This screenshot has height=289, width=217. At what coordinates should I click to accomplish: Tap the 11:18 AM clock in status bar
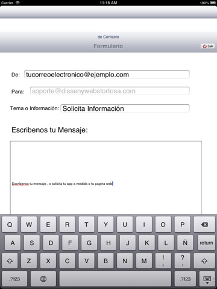point(108,3)
